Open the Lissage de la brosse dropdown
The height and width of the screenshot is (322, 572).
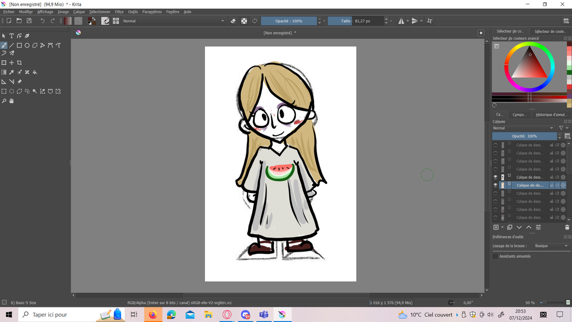pos(551,246)
